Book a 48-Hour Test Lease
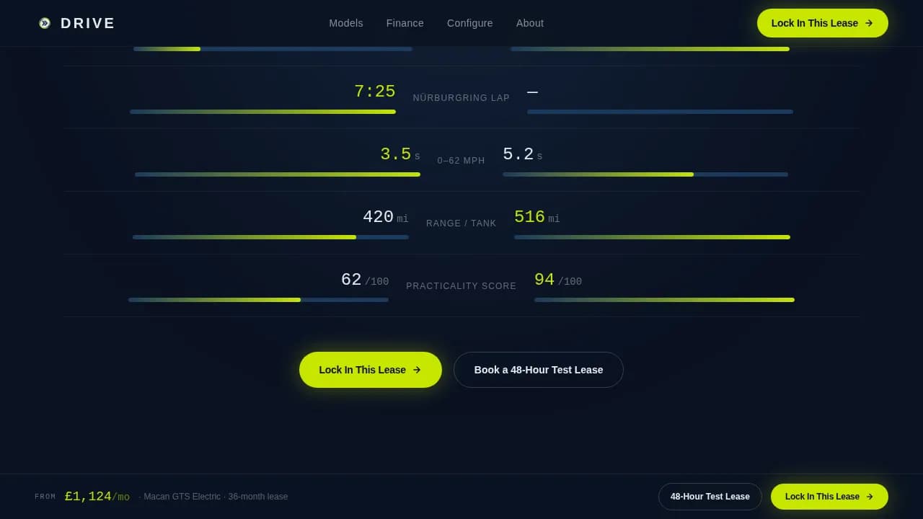 point(538,370)
